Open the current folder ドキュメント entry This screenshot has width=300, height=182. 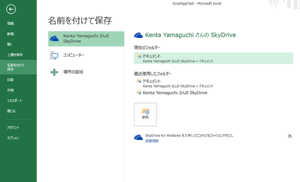coord(213,58)
